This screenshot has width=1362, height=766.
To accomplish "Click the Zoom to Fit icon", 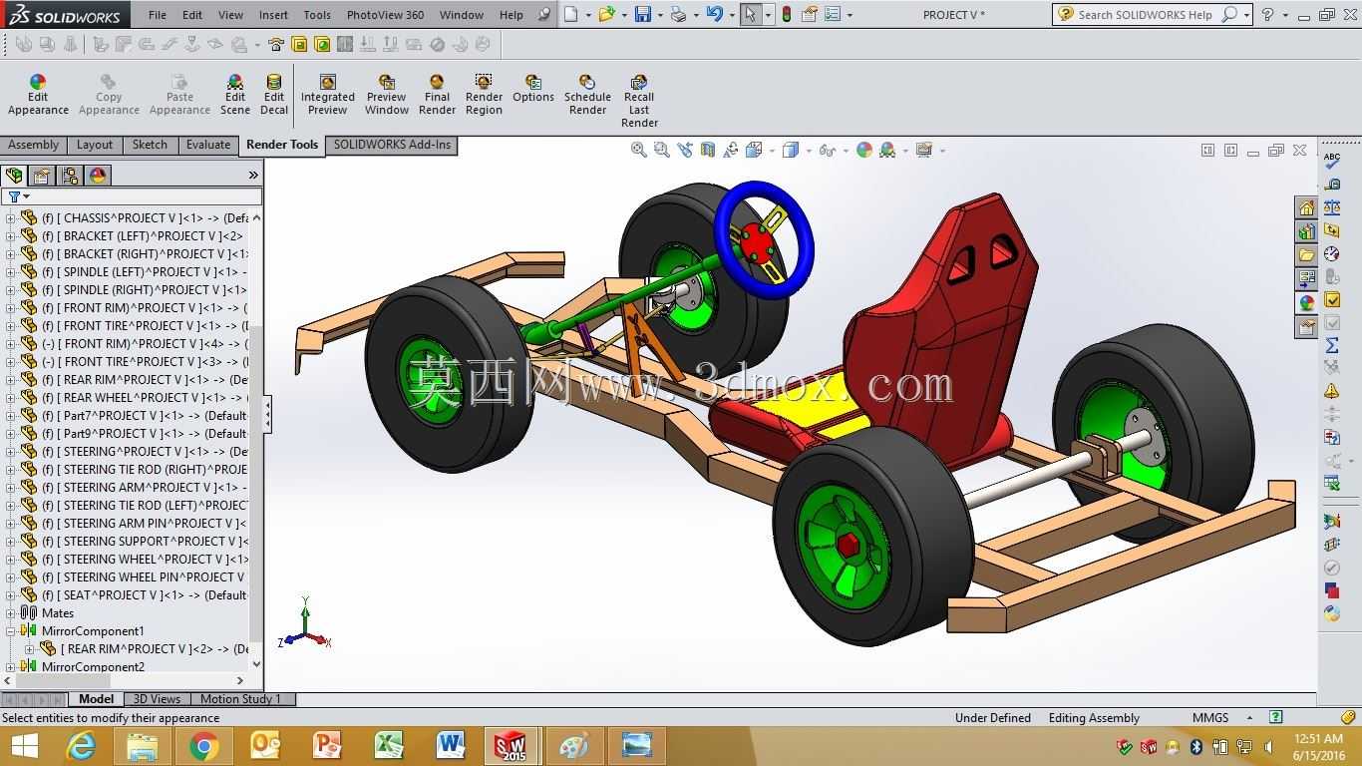I will (x=639, y=150).
